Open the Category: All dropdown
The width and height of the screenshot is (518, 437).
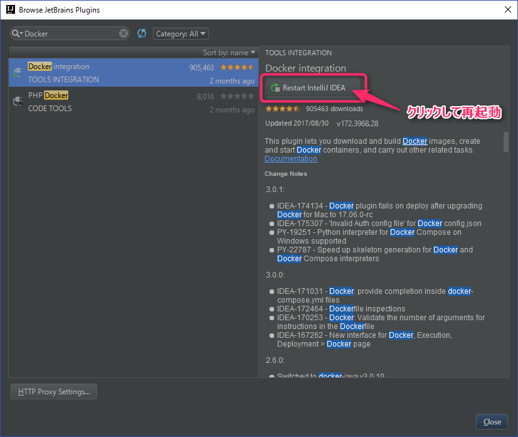point(181,34)
